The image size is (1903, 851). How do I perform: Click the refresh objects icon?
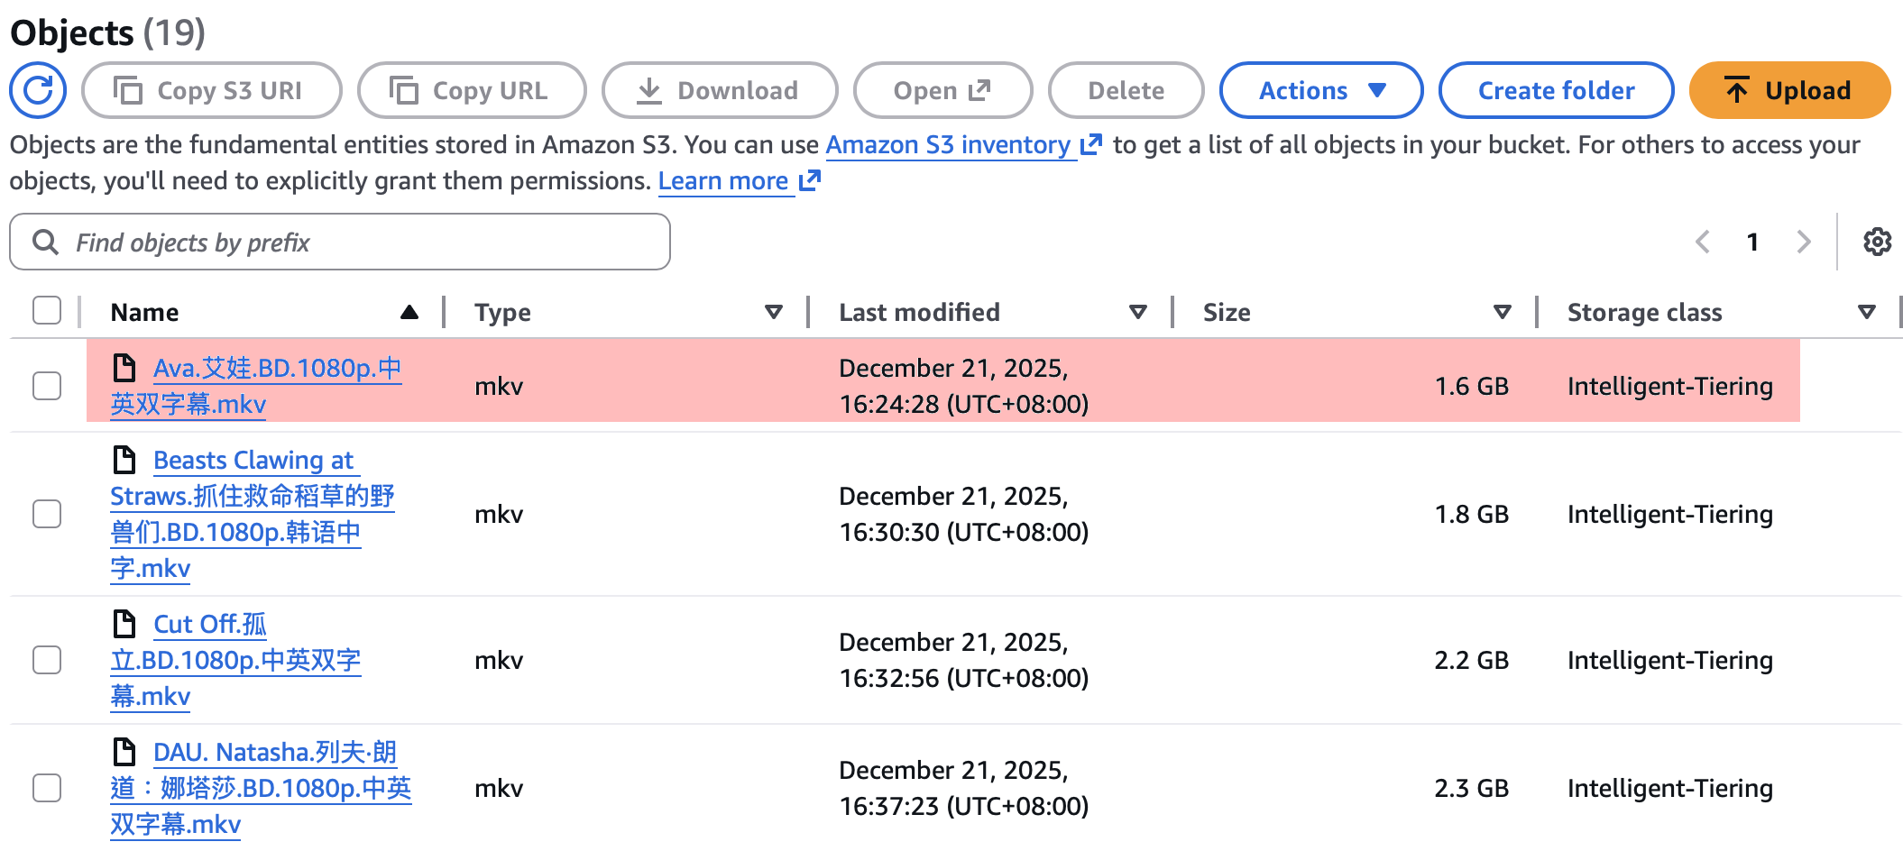pos(38,90)
